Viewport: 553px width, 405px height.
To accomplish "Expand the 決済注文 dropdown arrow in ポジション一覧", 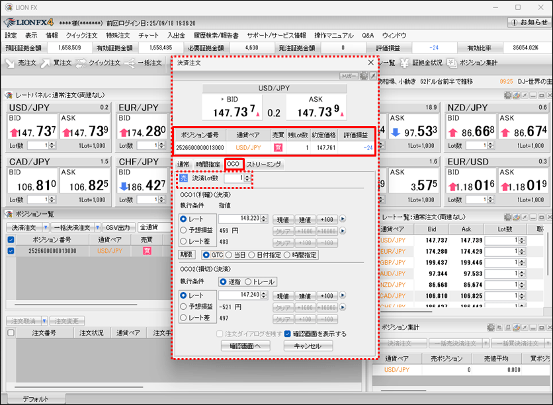I will pos(45,227).
